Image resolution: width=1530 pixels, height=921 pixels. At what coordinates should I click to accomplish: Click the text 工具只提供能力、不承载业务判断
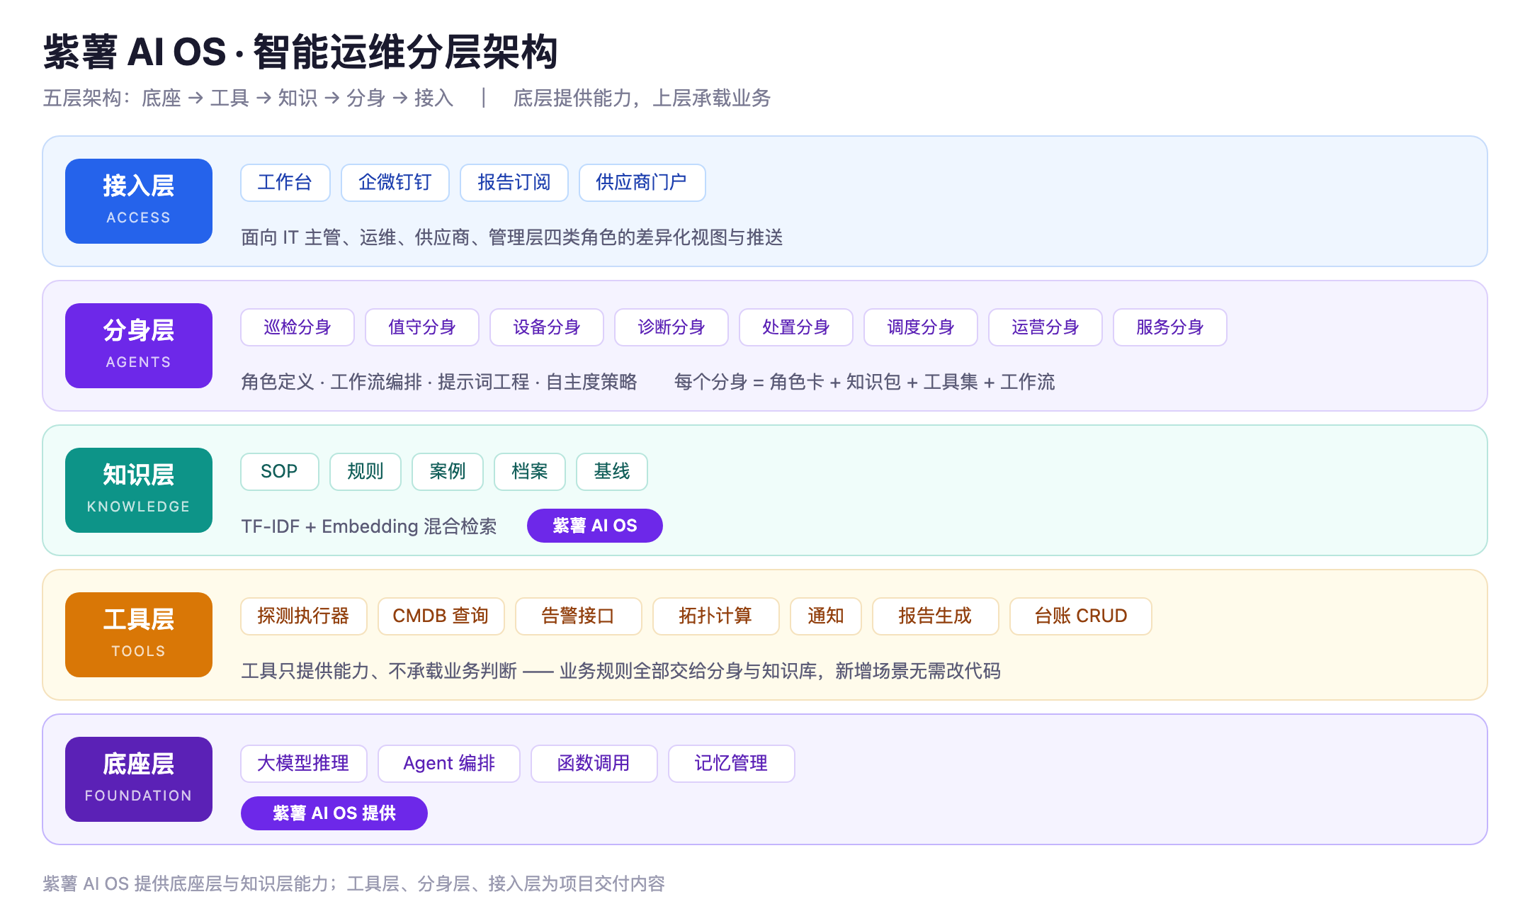pos(620,671)
